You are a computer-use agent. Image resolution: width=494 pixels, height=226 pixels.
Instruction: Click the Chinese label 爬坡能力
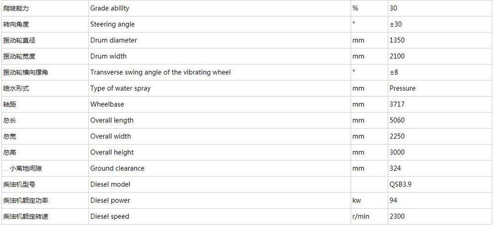[x=16, y=8]
